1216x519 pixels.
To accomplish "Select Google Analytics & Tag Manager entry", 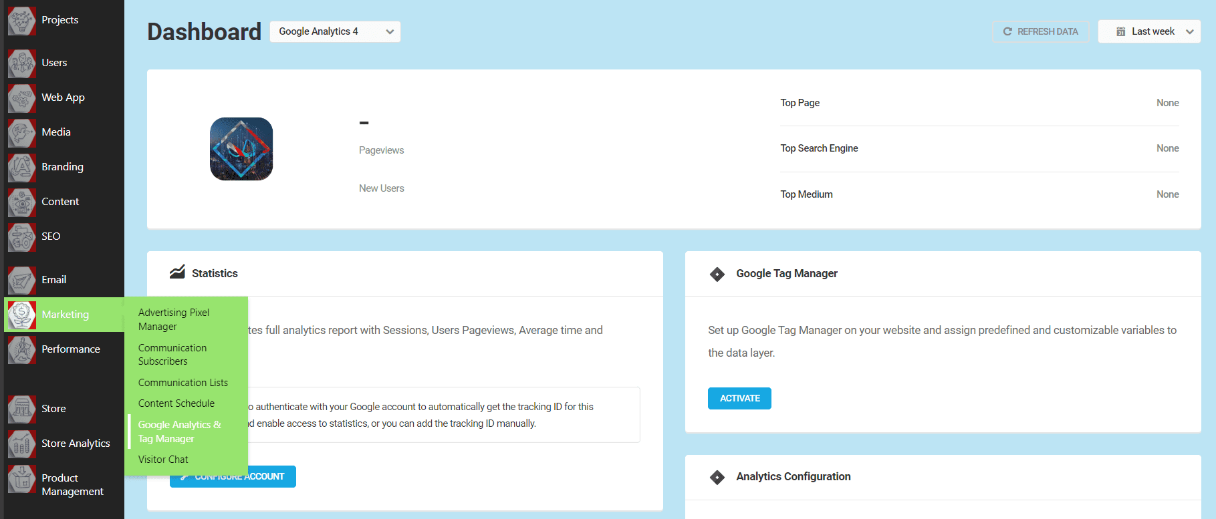I will (x=180, y=431).
